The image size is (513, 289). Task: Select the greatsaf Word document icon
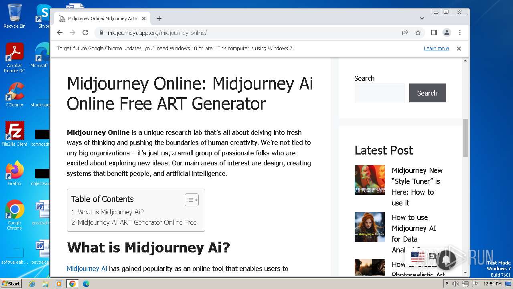click(40, 213)
